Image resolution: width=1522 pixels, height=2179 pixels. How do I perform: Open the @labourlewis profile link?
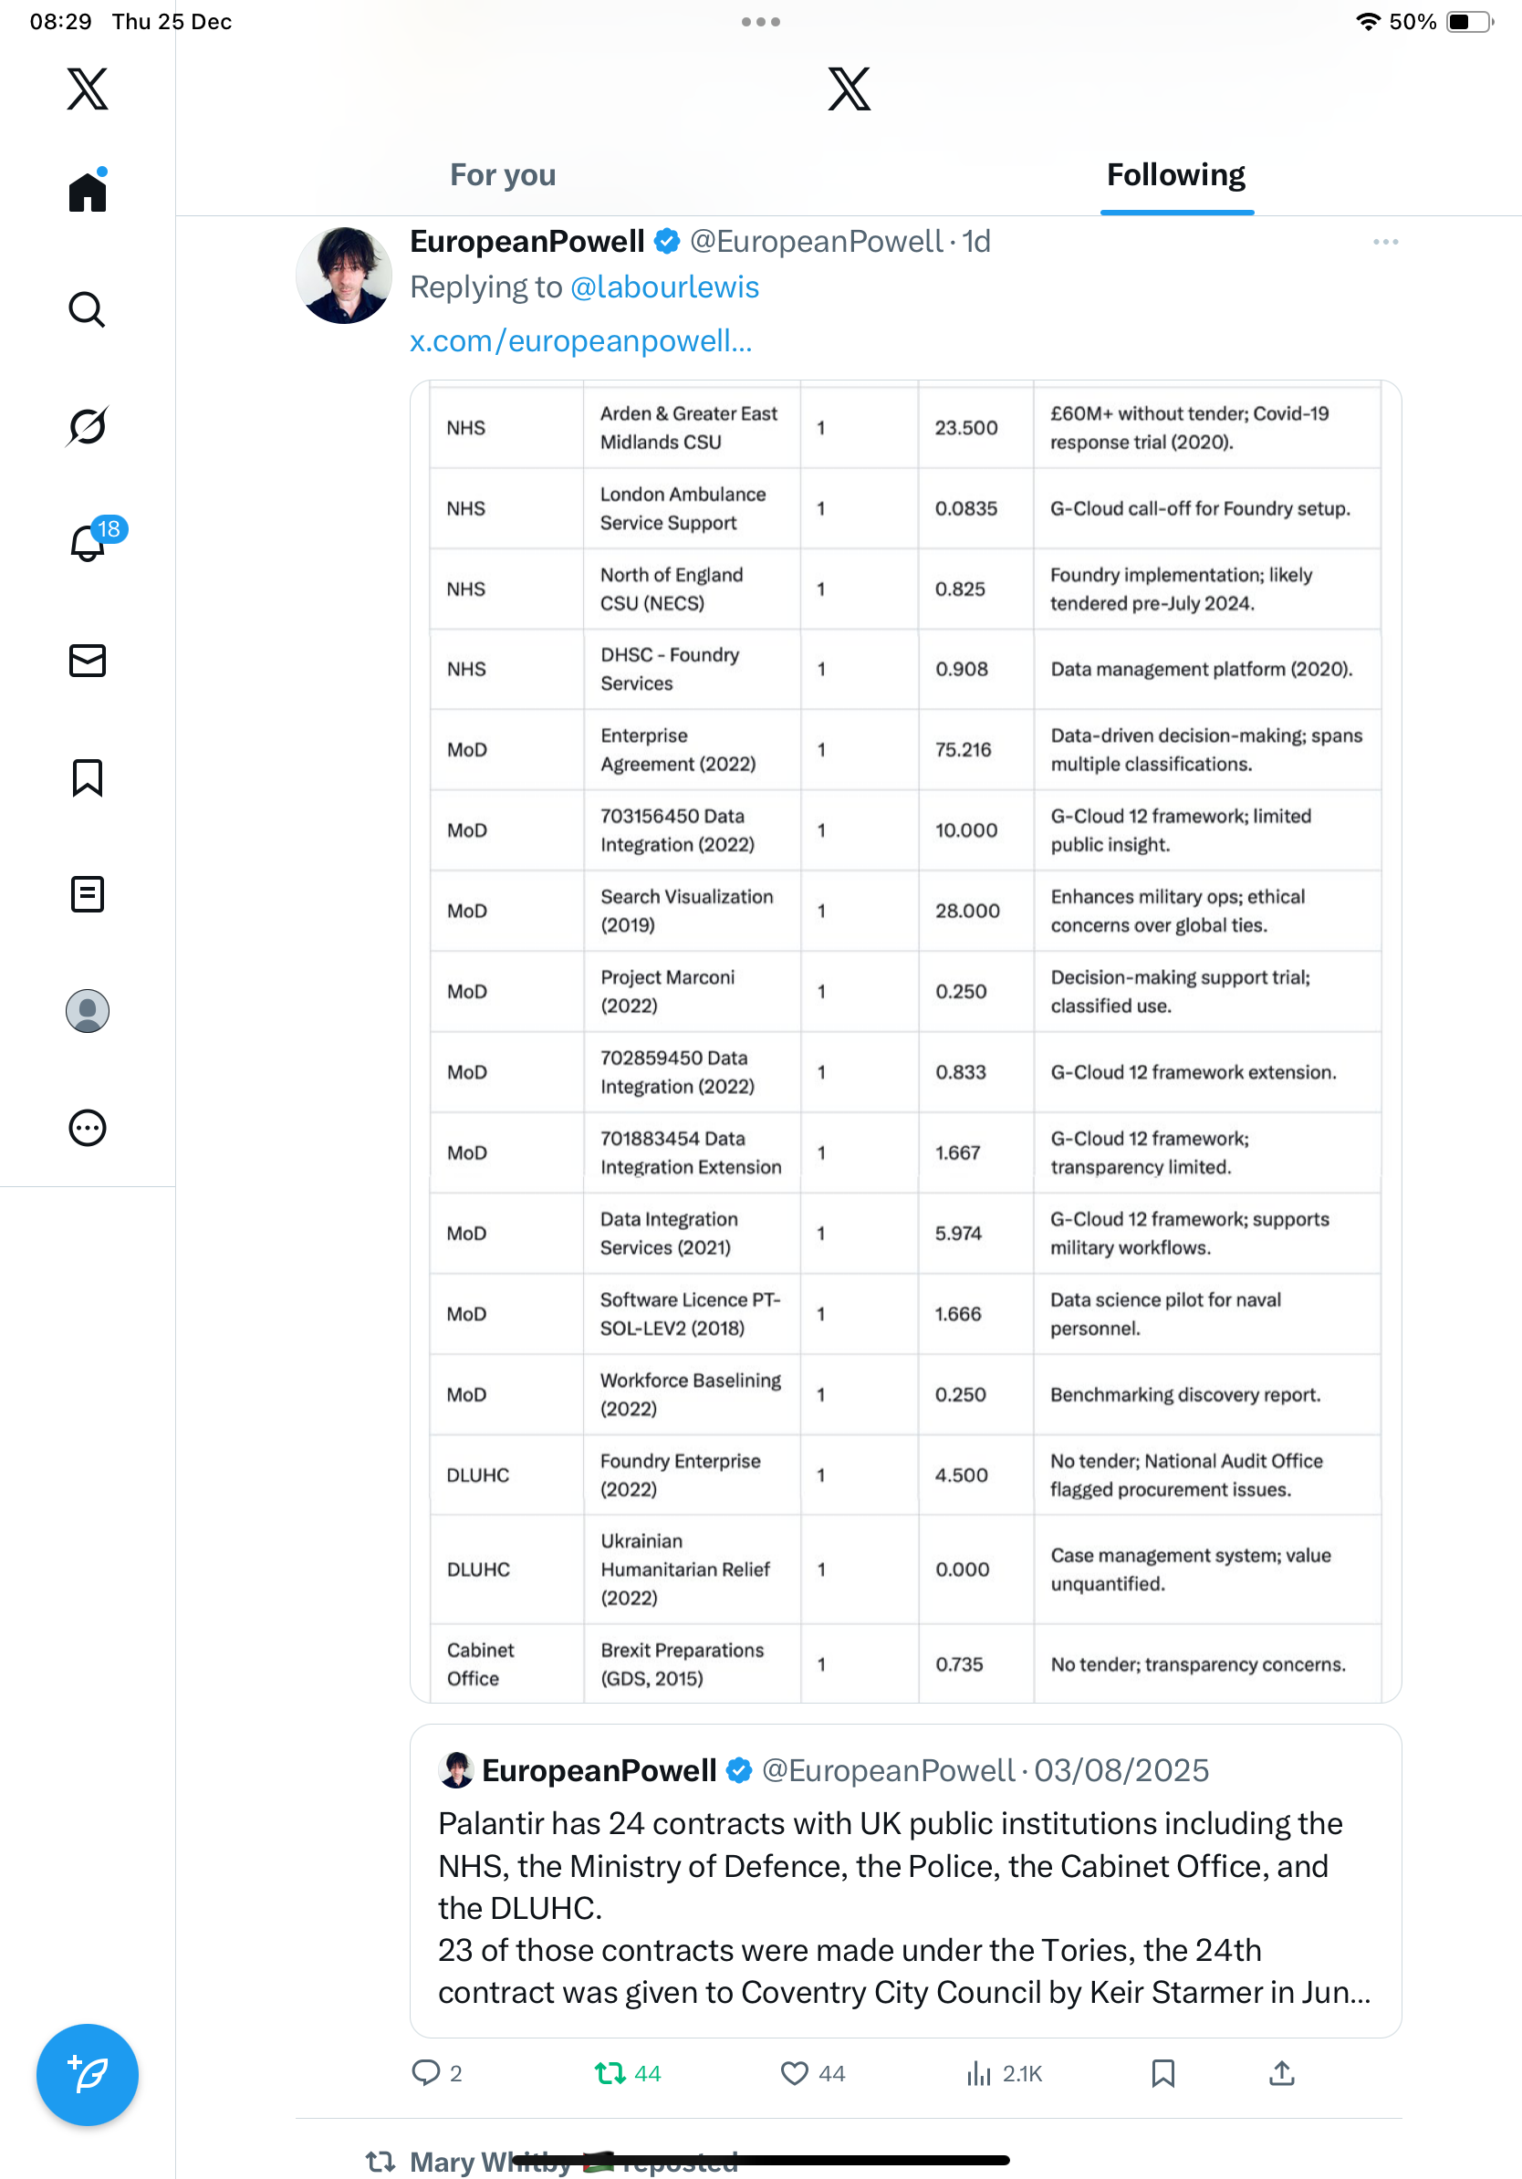(664, 287)
